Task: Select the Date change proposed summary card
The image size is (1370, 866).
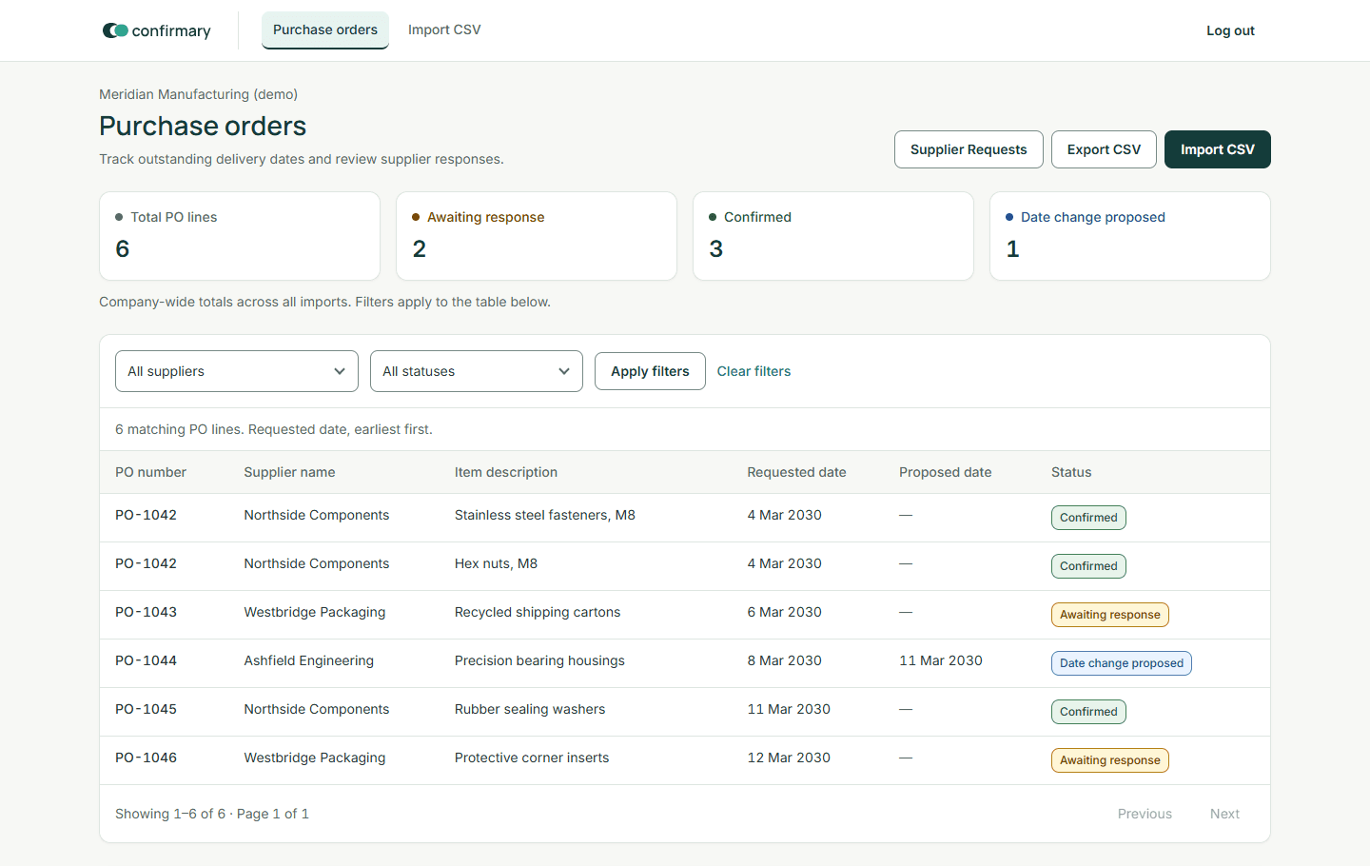Action: coord(1130,236)
